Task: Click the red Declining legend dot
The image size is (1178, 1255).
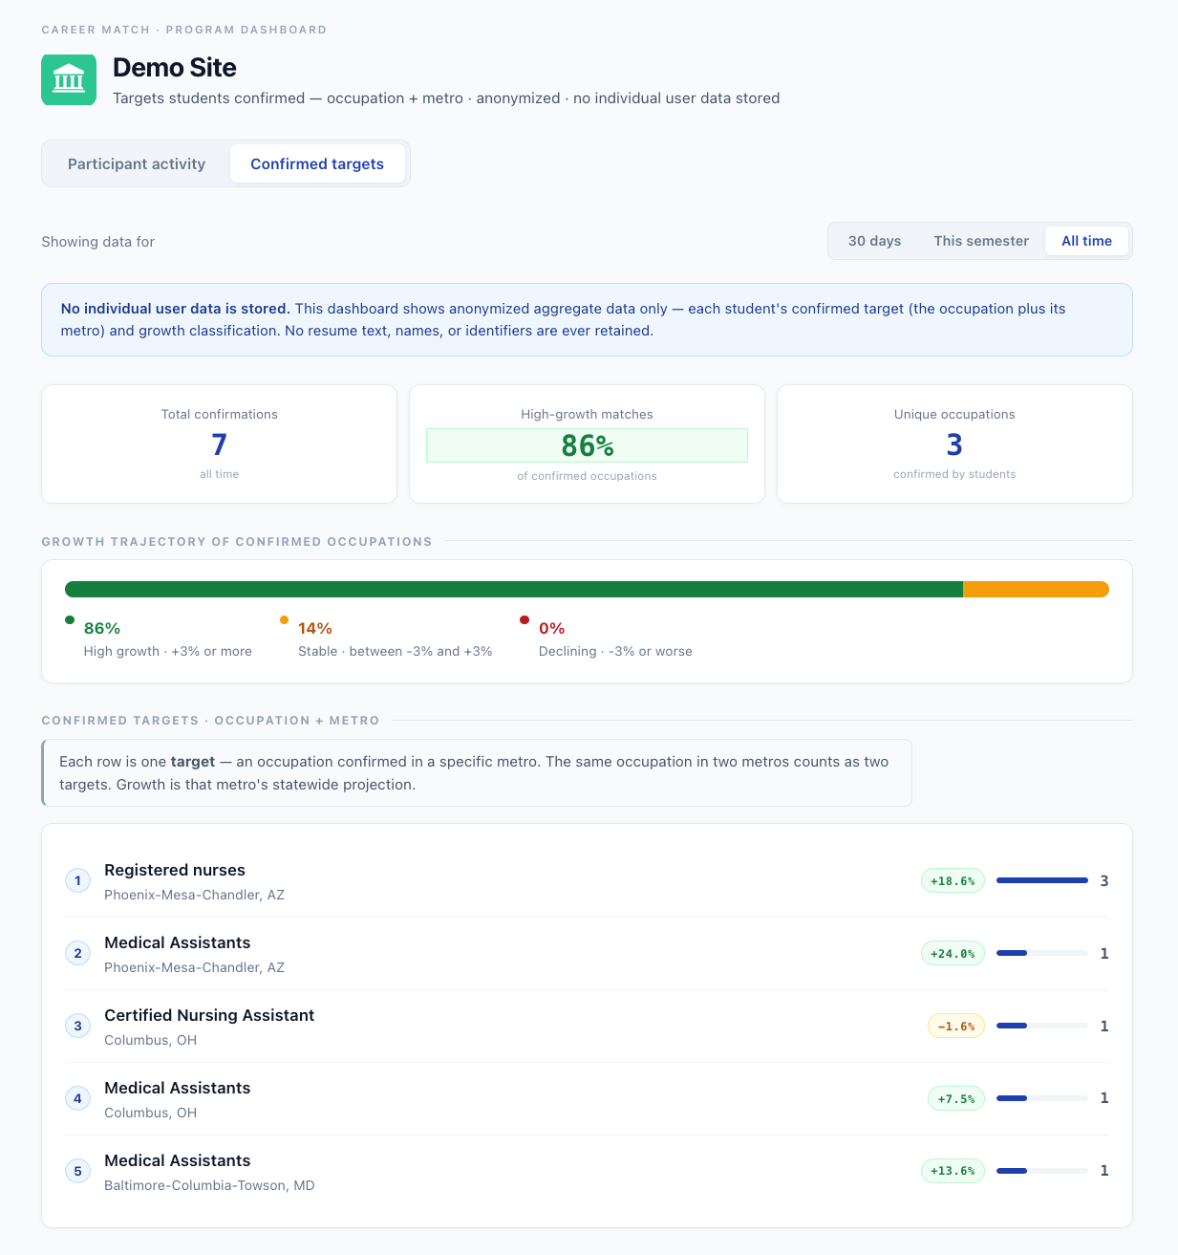Action: click(x=525, y=619)
